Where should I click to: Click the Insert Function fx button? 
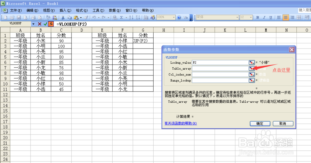point(51,24)
